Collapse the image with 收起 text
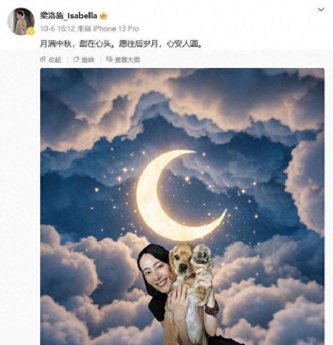The image size is (333, 345). tap(55, 60)
